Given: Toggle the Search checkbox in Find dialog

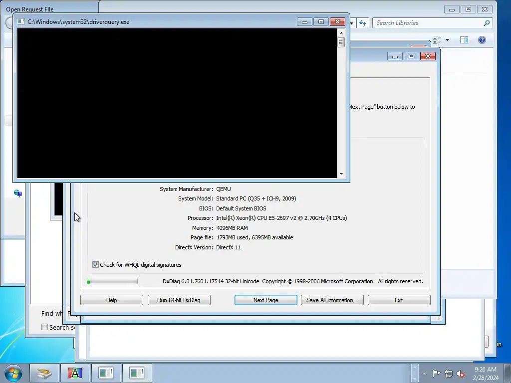Looking at the screenshot, I should point(44,327).
